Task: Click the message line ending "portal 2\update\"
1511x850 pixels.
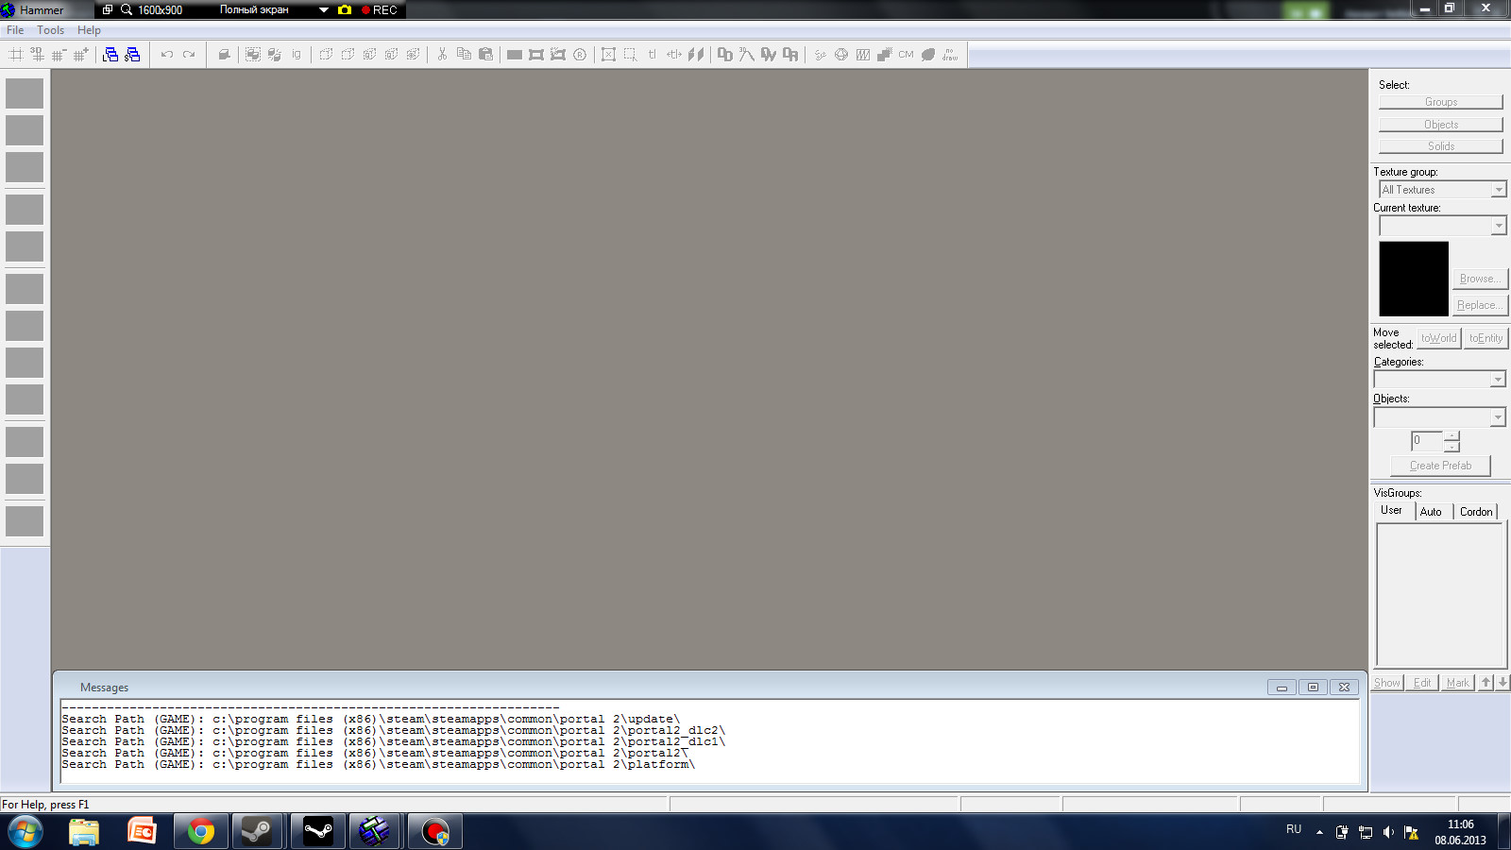Action: [x=371, y=720]
